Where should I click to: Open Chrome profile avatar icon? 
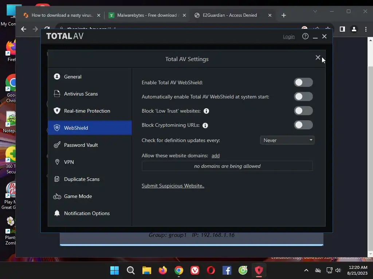[x=354, y=29]
